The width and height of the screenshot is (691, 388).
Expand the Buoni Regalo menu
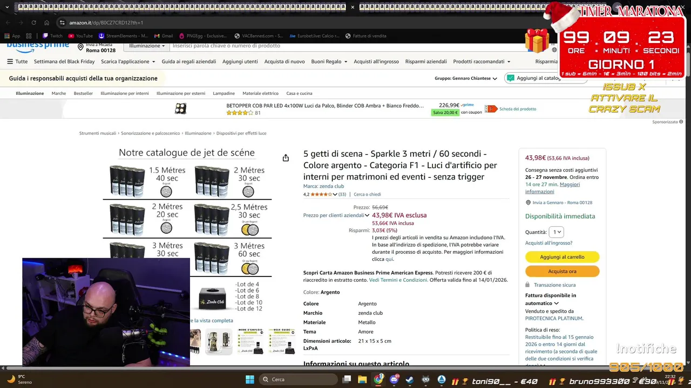(x=329, y=61)
